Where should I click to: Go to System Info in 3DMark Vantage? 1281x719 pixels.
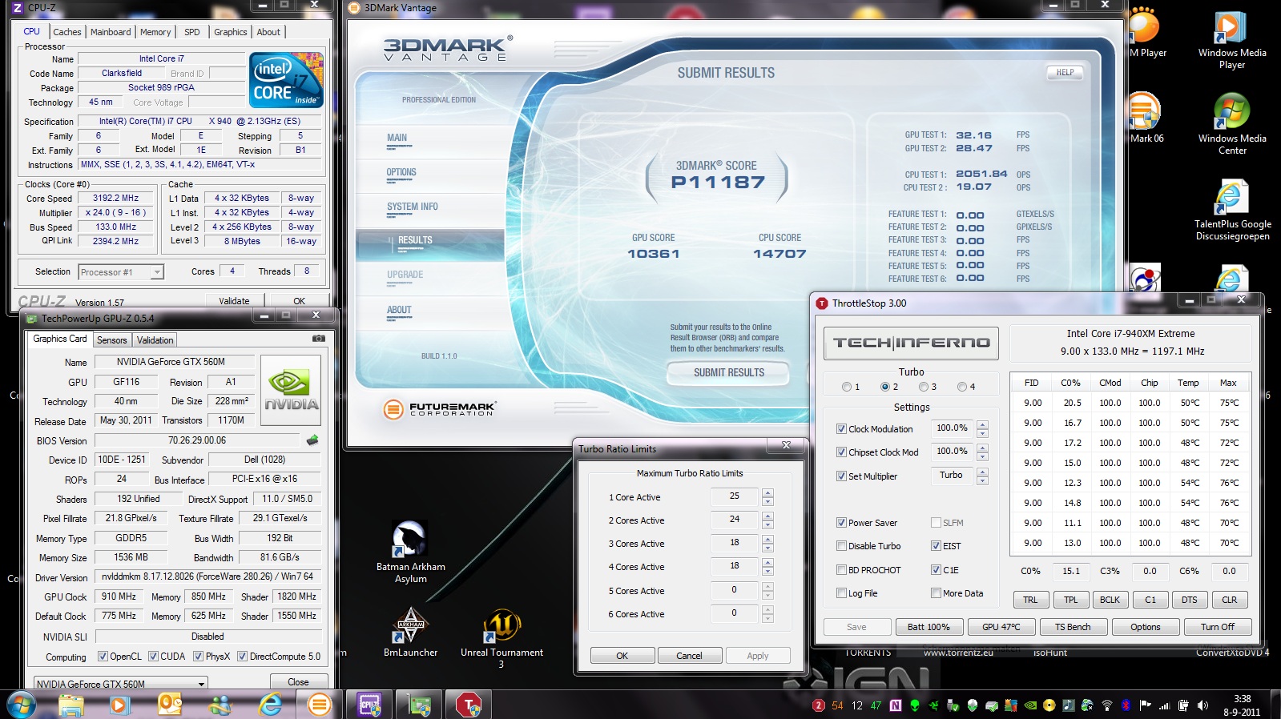[413, 207]
